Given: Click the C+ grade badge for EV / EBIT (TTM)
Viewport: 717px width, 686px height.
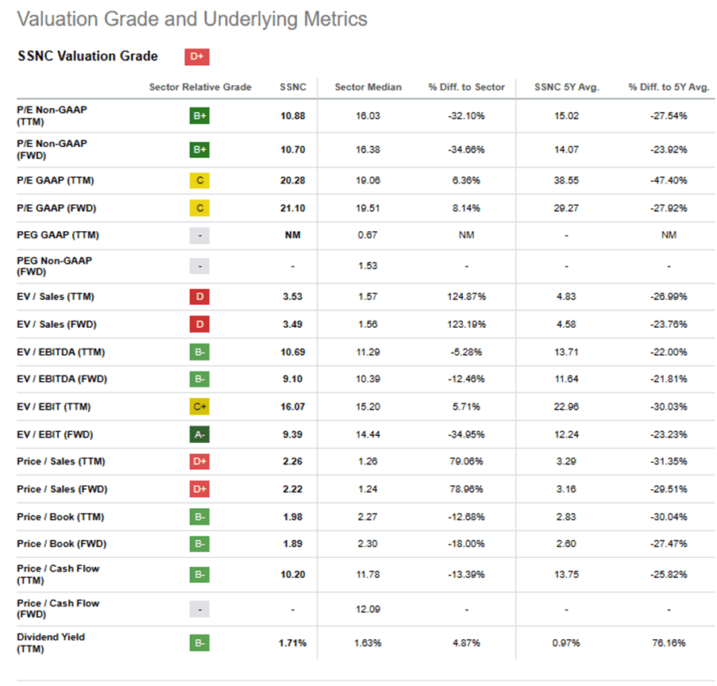Looking at the screenshot, I should [x=199, y=407].
